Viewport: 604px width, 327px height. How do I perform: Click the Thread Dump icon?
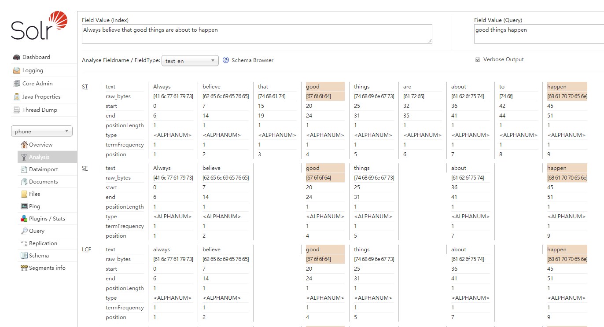(17, 110)
